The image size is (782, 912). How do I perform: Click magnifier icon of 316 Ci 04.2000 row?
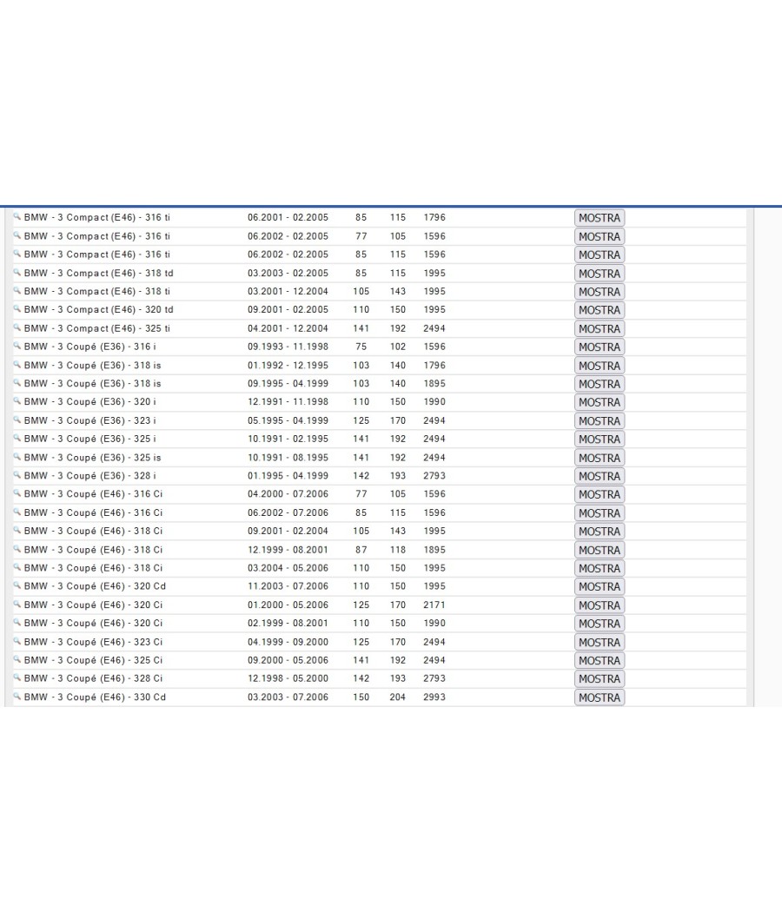[x=17, y=493]
